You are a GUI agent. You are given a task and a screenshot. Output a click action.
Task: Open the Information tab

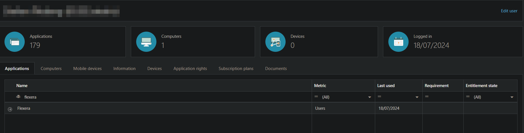click(124, 68)
